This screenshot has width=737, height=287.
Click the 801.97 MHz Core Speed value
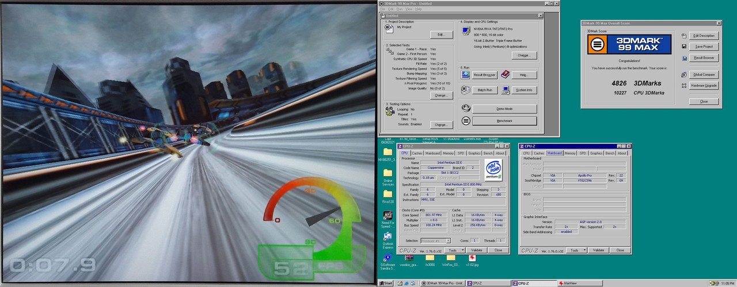[x=434, y=215]
